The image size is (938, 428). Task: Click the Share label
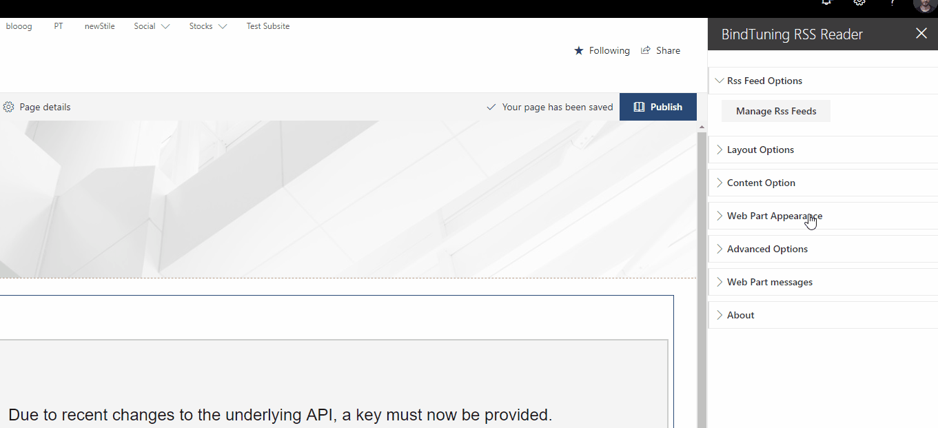pos(668,50)
